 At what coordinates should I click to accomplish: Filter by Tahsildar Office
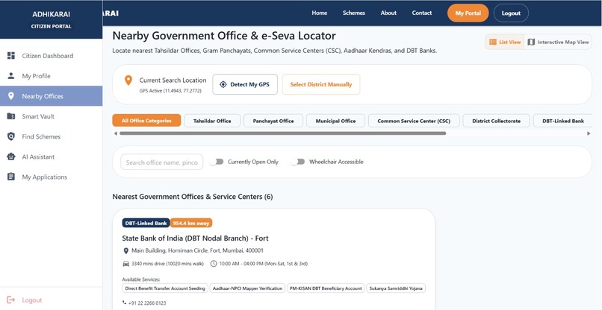pos(212,121)
